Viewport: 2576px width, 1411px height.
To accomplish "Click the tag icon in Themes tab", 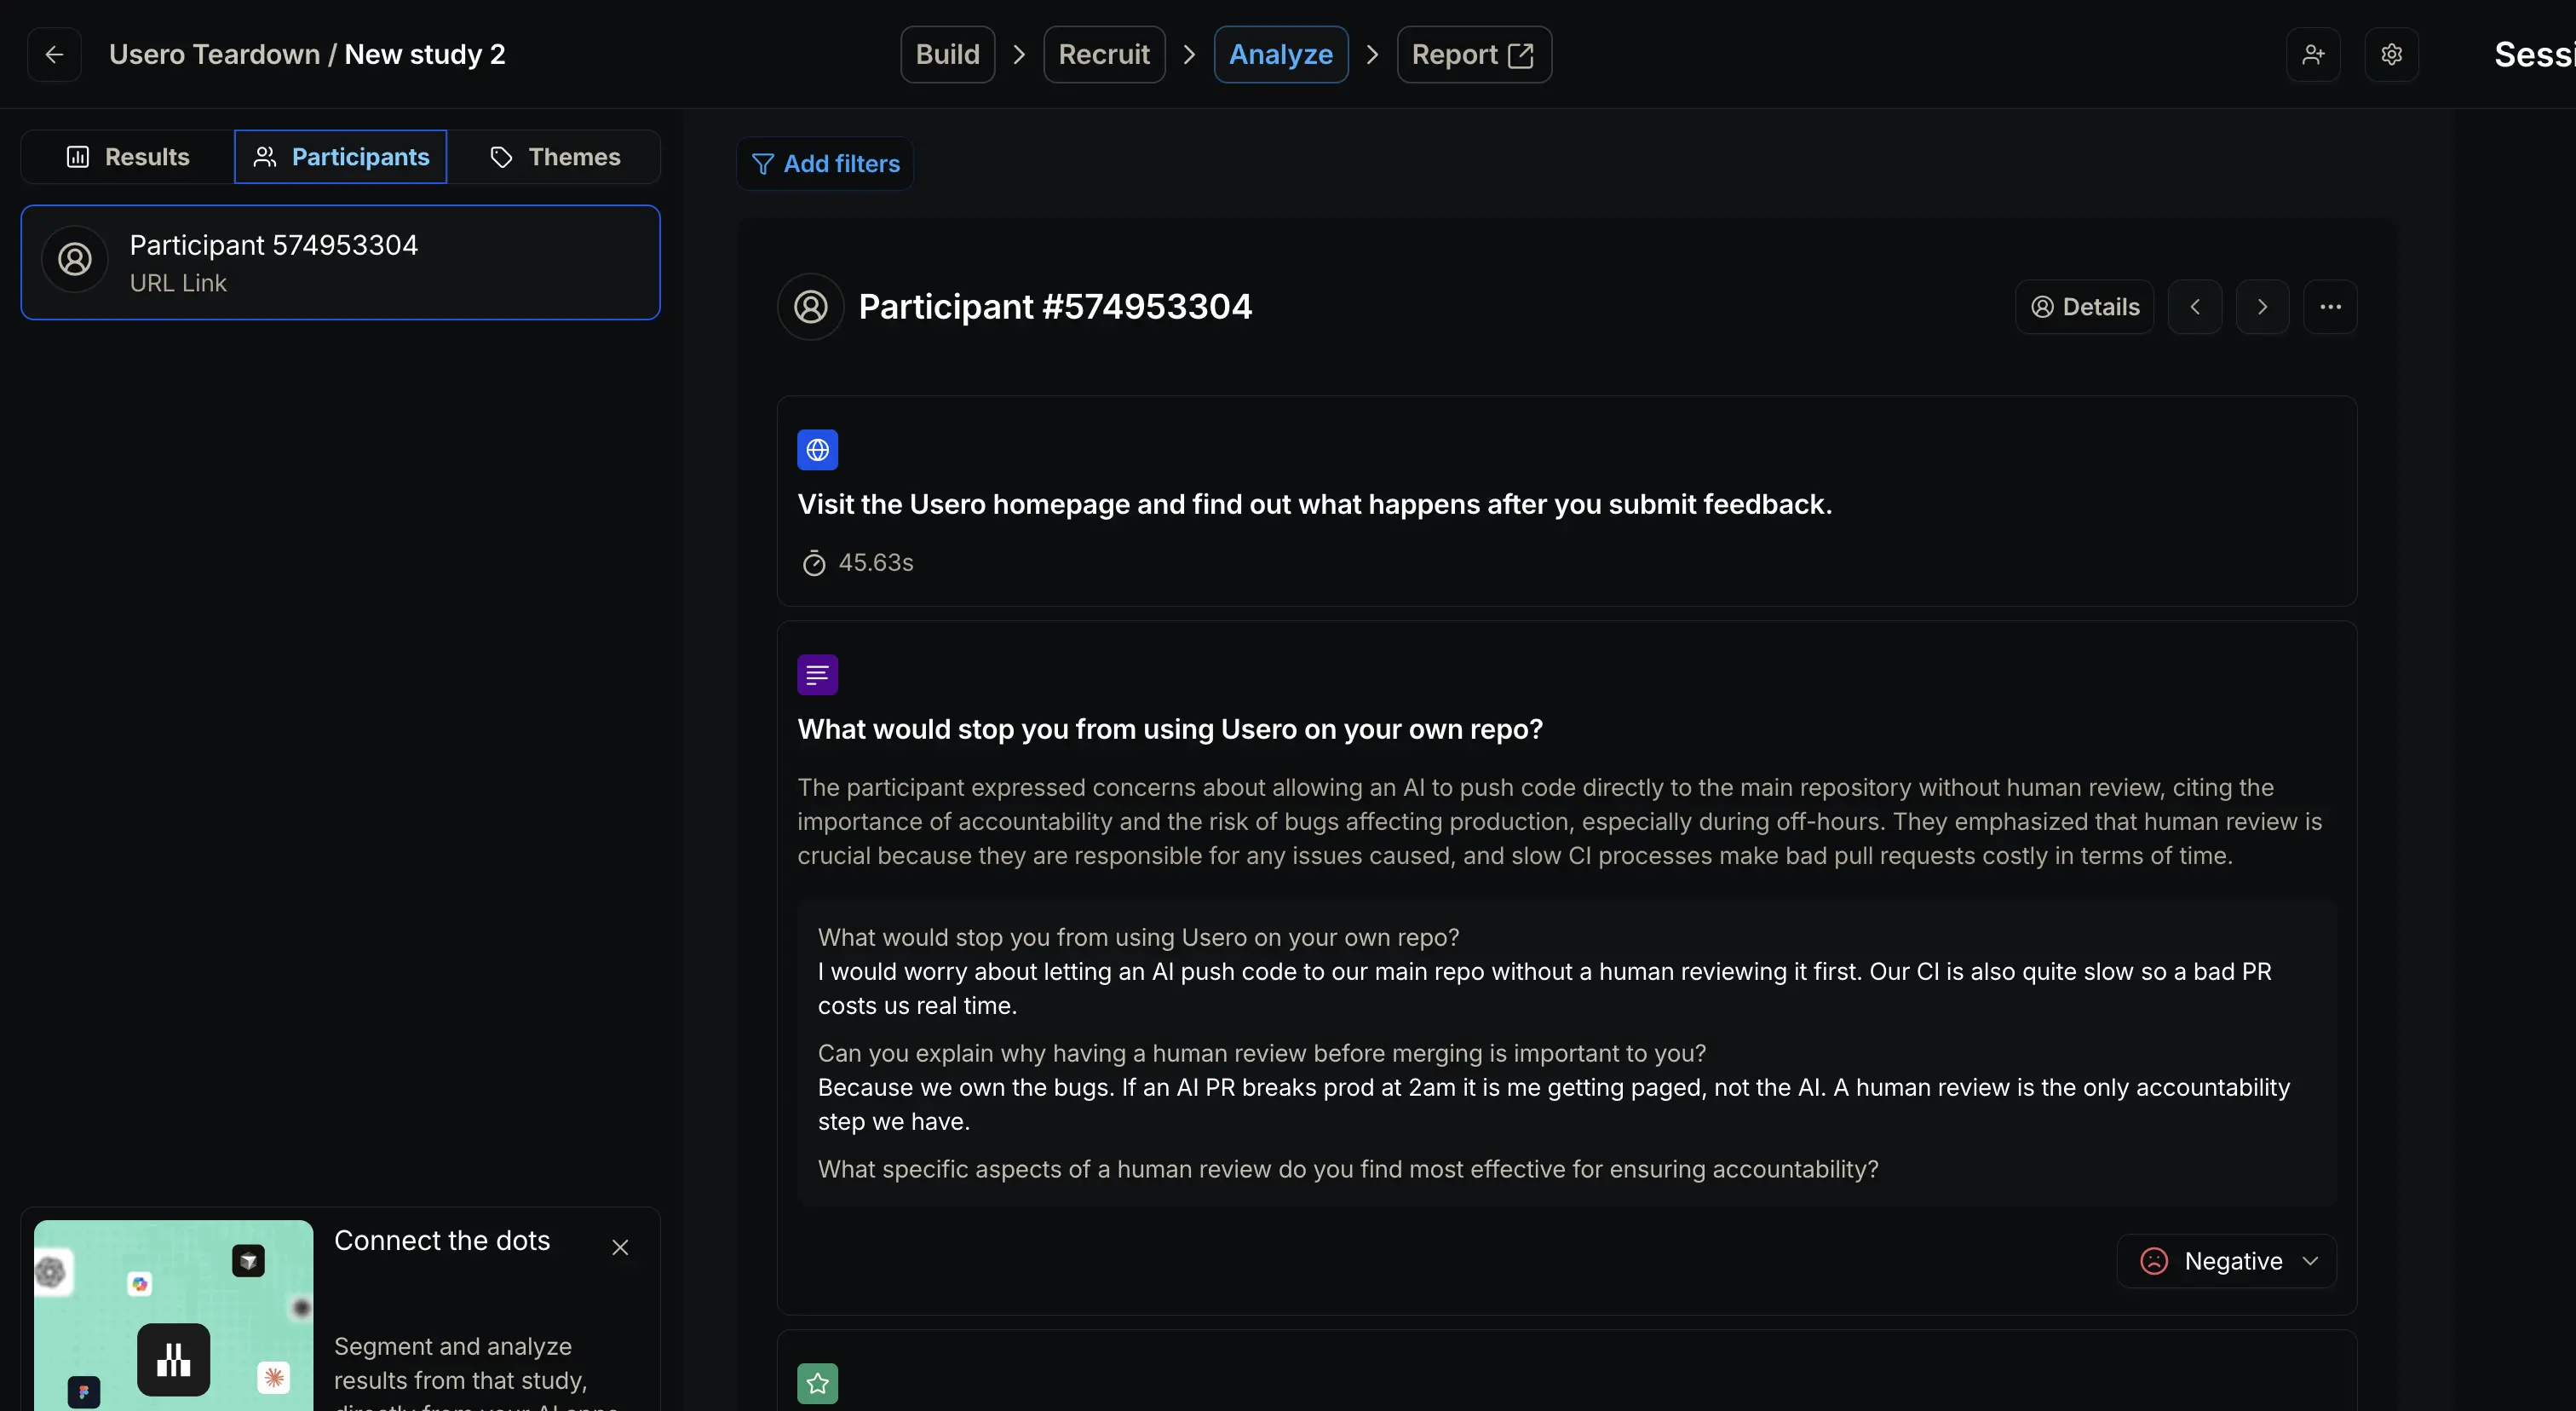I will pyautogui.click(x=501, y=157).
